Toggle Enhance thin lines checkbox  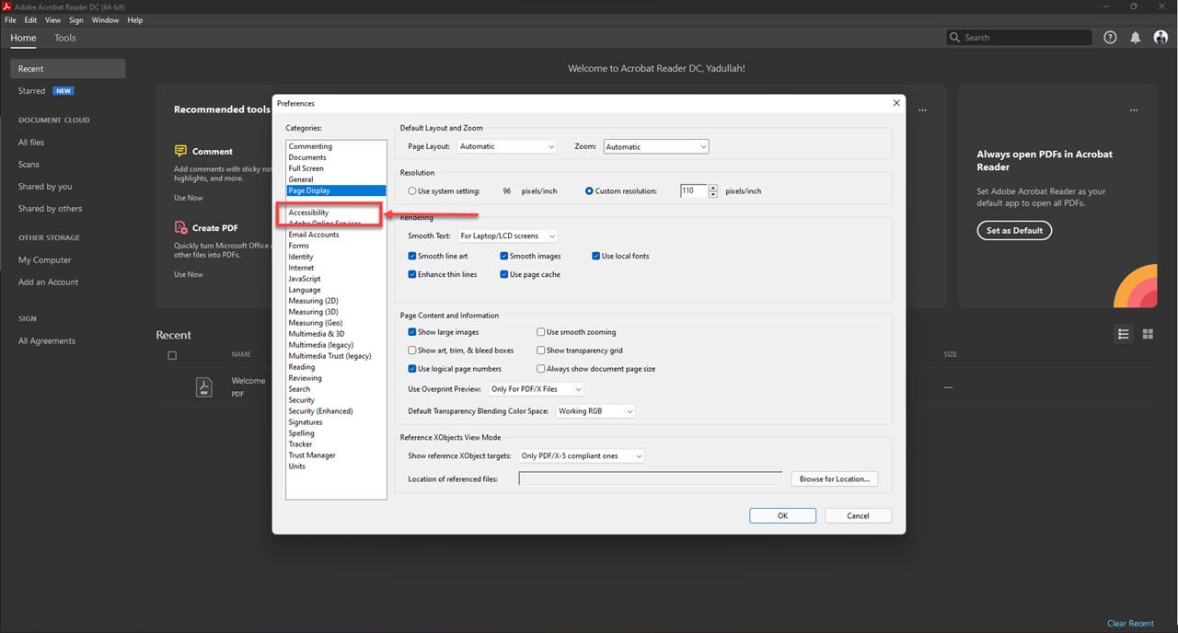[x=412, y=274]
